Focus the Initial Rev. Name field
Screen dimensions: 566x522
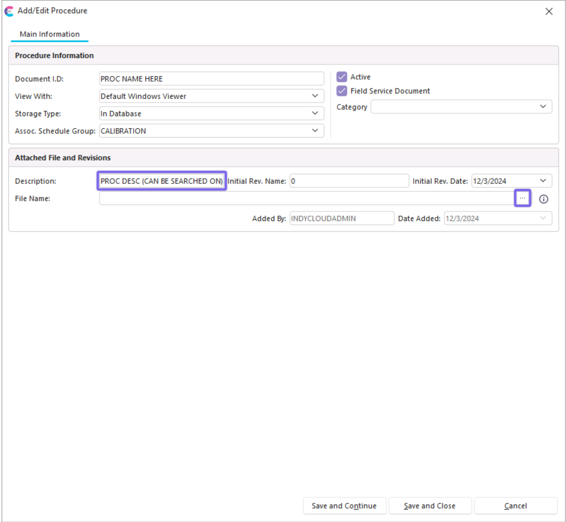[349, 181]
